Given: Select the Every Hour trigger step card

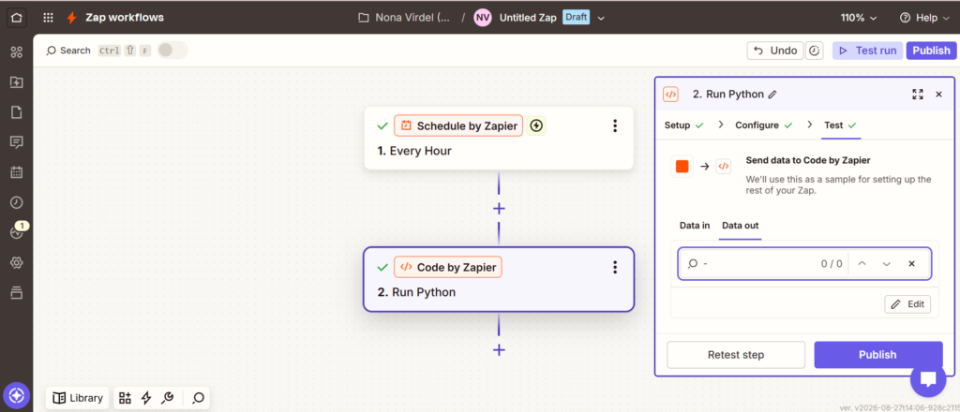Looking at the screenshot, I should 499,139.
